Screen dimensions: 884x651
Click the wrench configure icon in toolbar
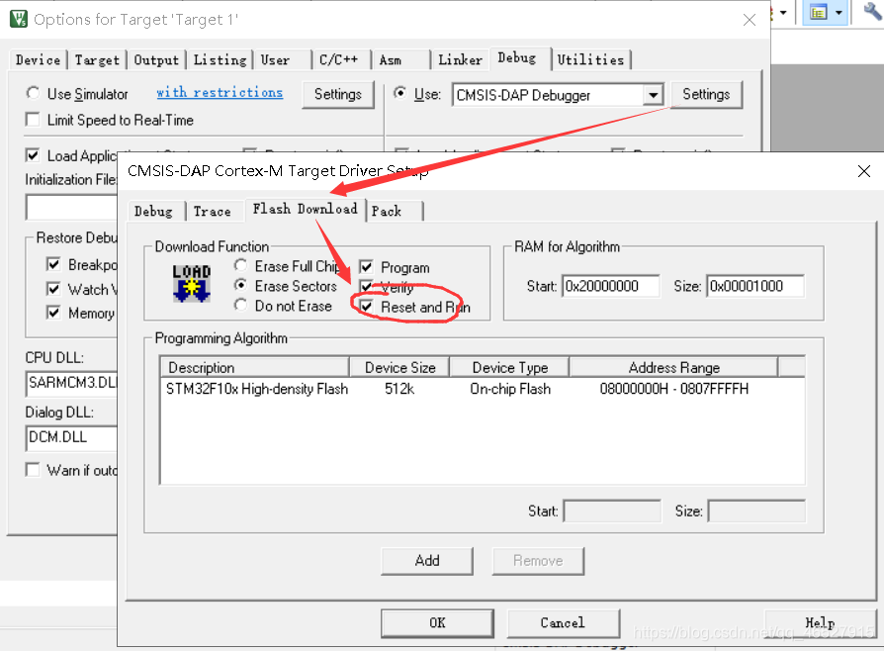pos(873,11)
